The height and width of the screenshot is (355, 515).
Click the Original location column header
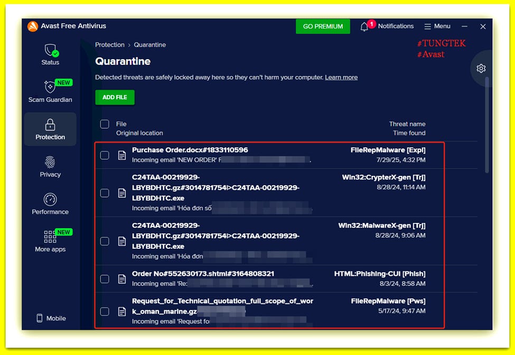coord(139,133)
